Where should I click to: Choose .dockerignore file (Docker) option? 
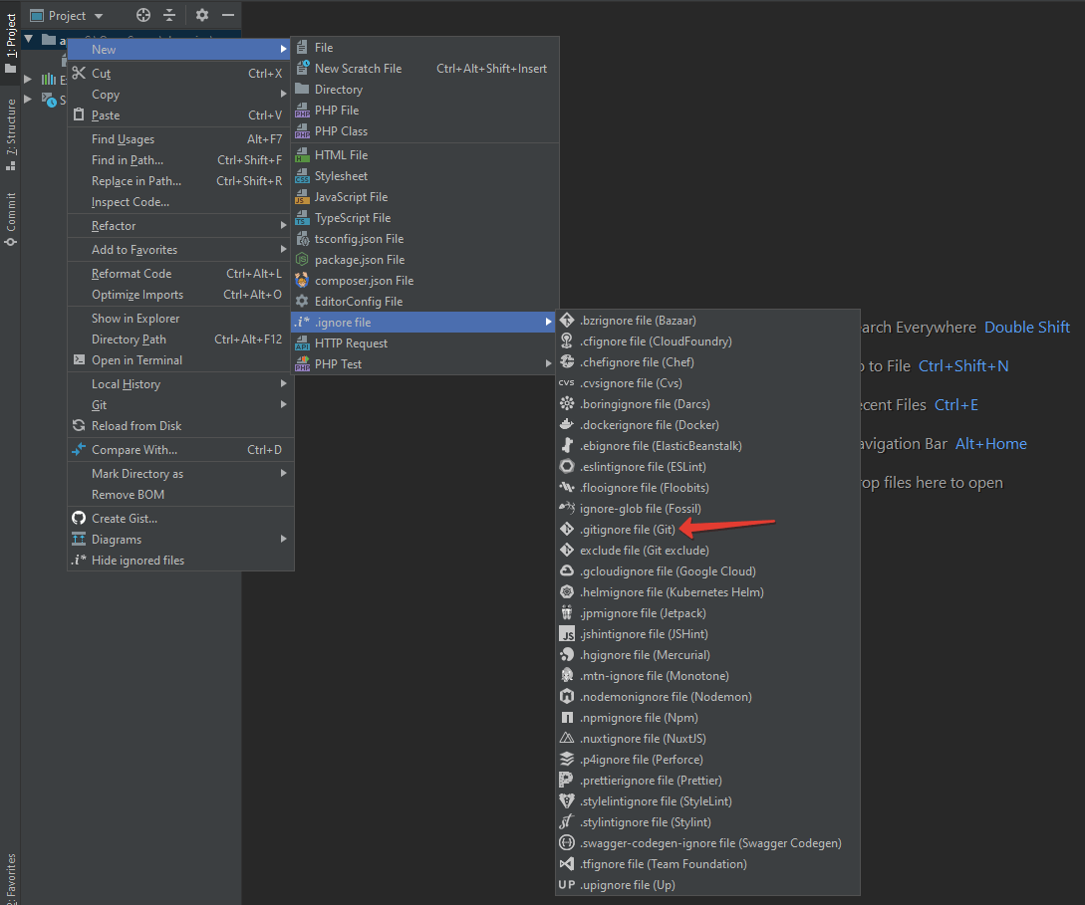[649, 425]
